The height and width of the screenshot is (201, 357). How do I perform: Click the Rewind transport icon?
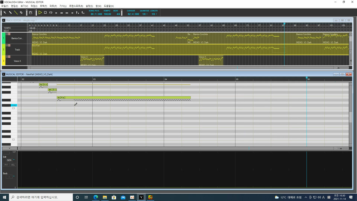click(61, 13)
